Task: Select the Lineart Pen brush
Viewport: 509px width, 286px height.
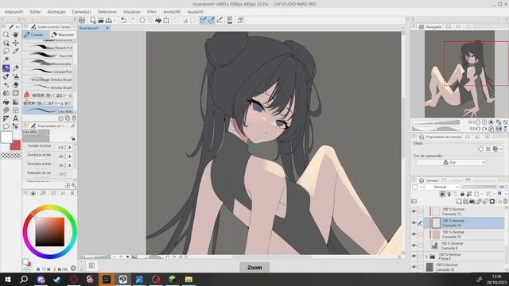Action: coord(49,71)
